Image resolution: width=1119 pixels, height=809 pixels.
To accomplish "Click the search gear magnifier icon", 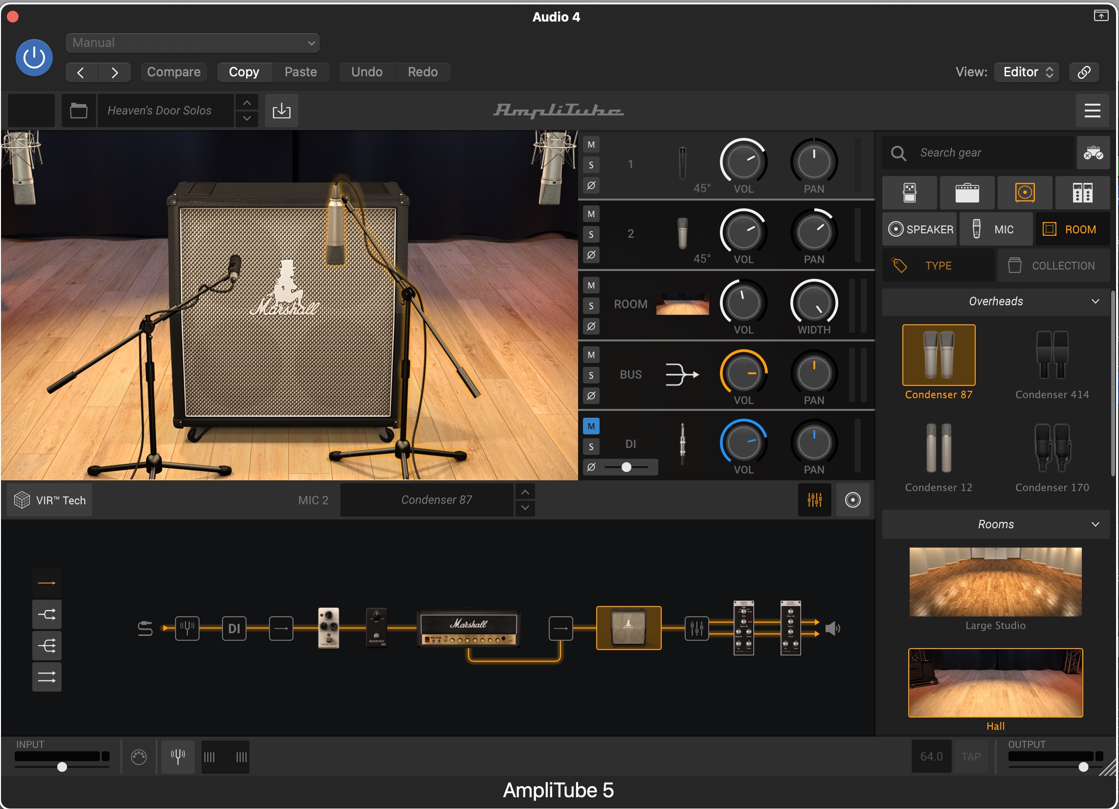I will click(x=898, y=153).
